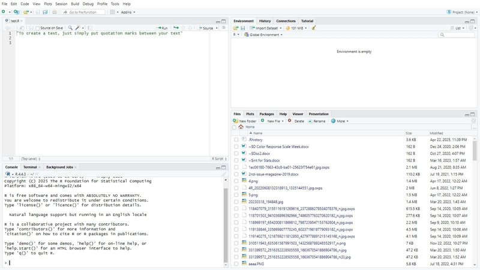Click the save document icon in editor toolbar

31,28
